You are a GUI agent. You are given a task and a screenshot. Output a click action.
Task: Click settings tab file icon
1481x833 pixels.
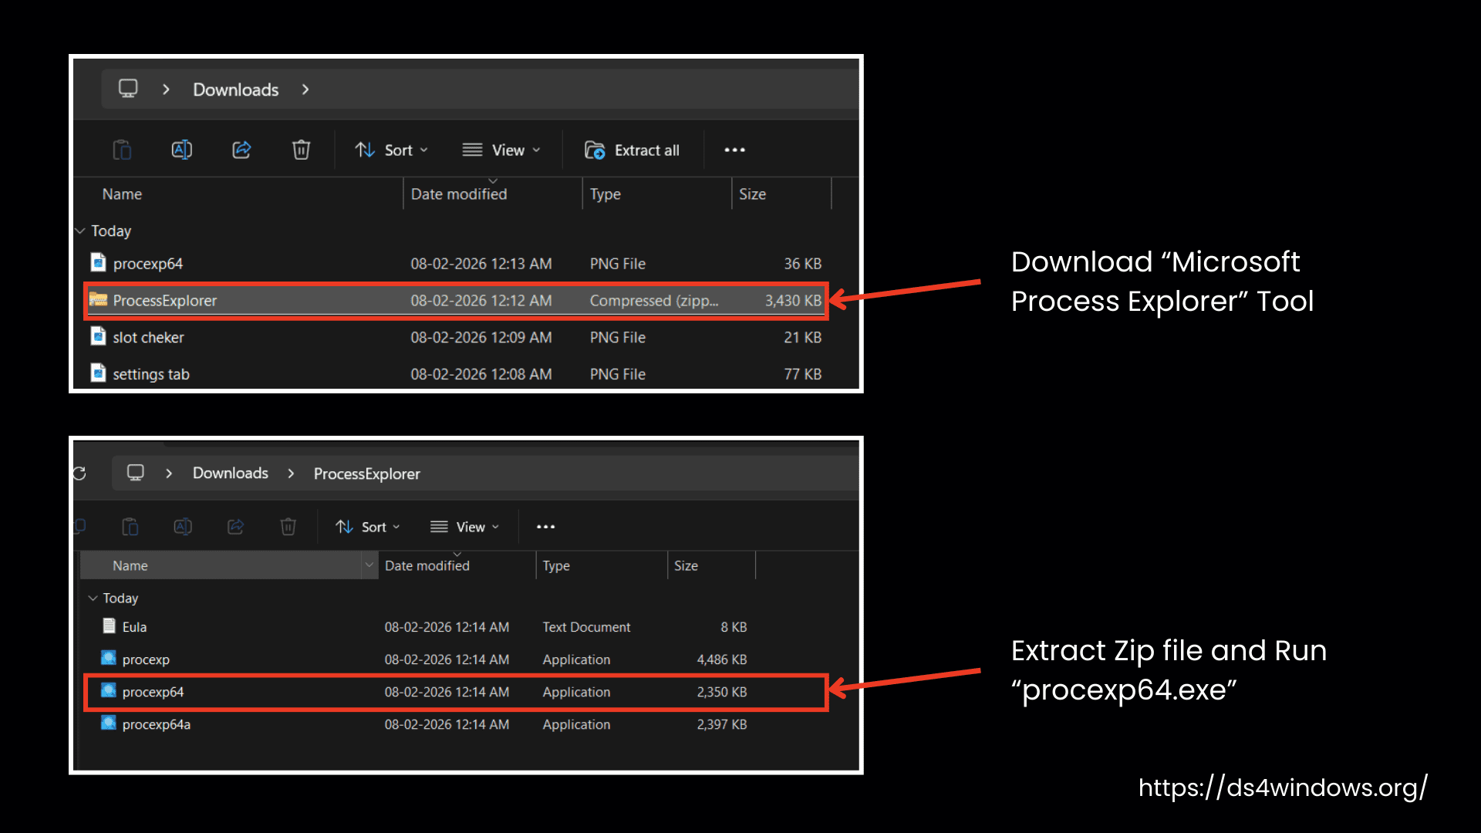98,373
